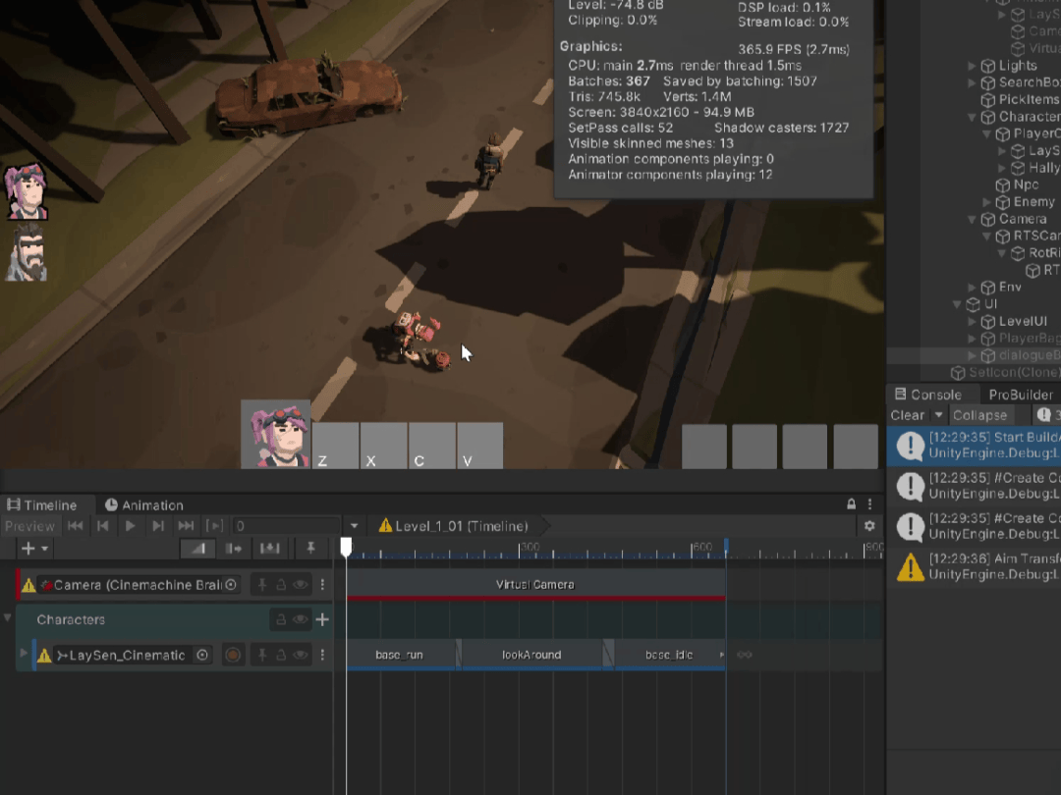Select the lookAround animation clip

pyautogui.click(x=531, y=655)
